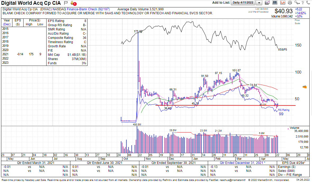
Task: Select the RS Rating 99 label on chart
Action: pos(283,112)
